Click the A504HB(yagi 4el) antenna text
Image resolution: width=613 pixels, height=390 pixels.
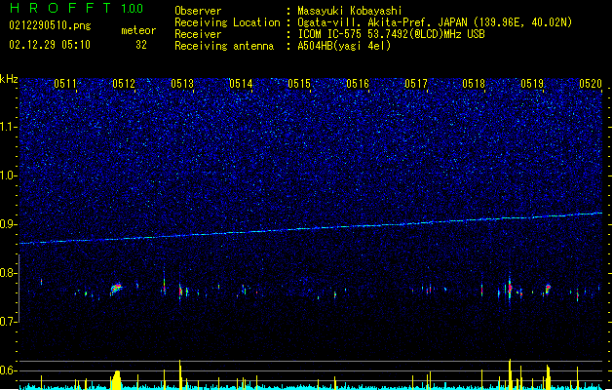(x=344, y=46)
